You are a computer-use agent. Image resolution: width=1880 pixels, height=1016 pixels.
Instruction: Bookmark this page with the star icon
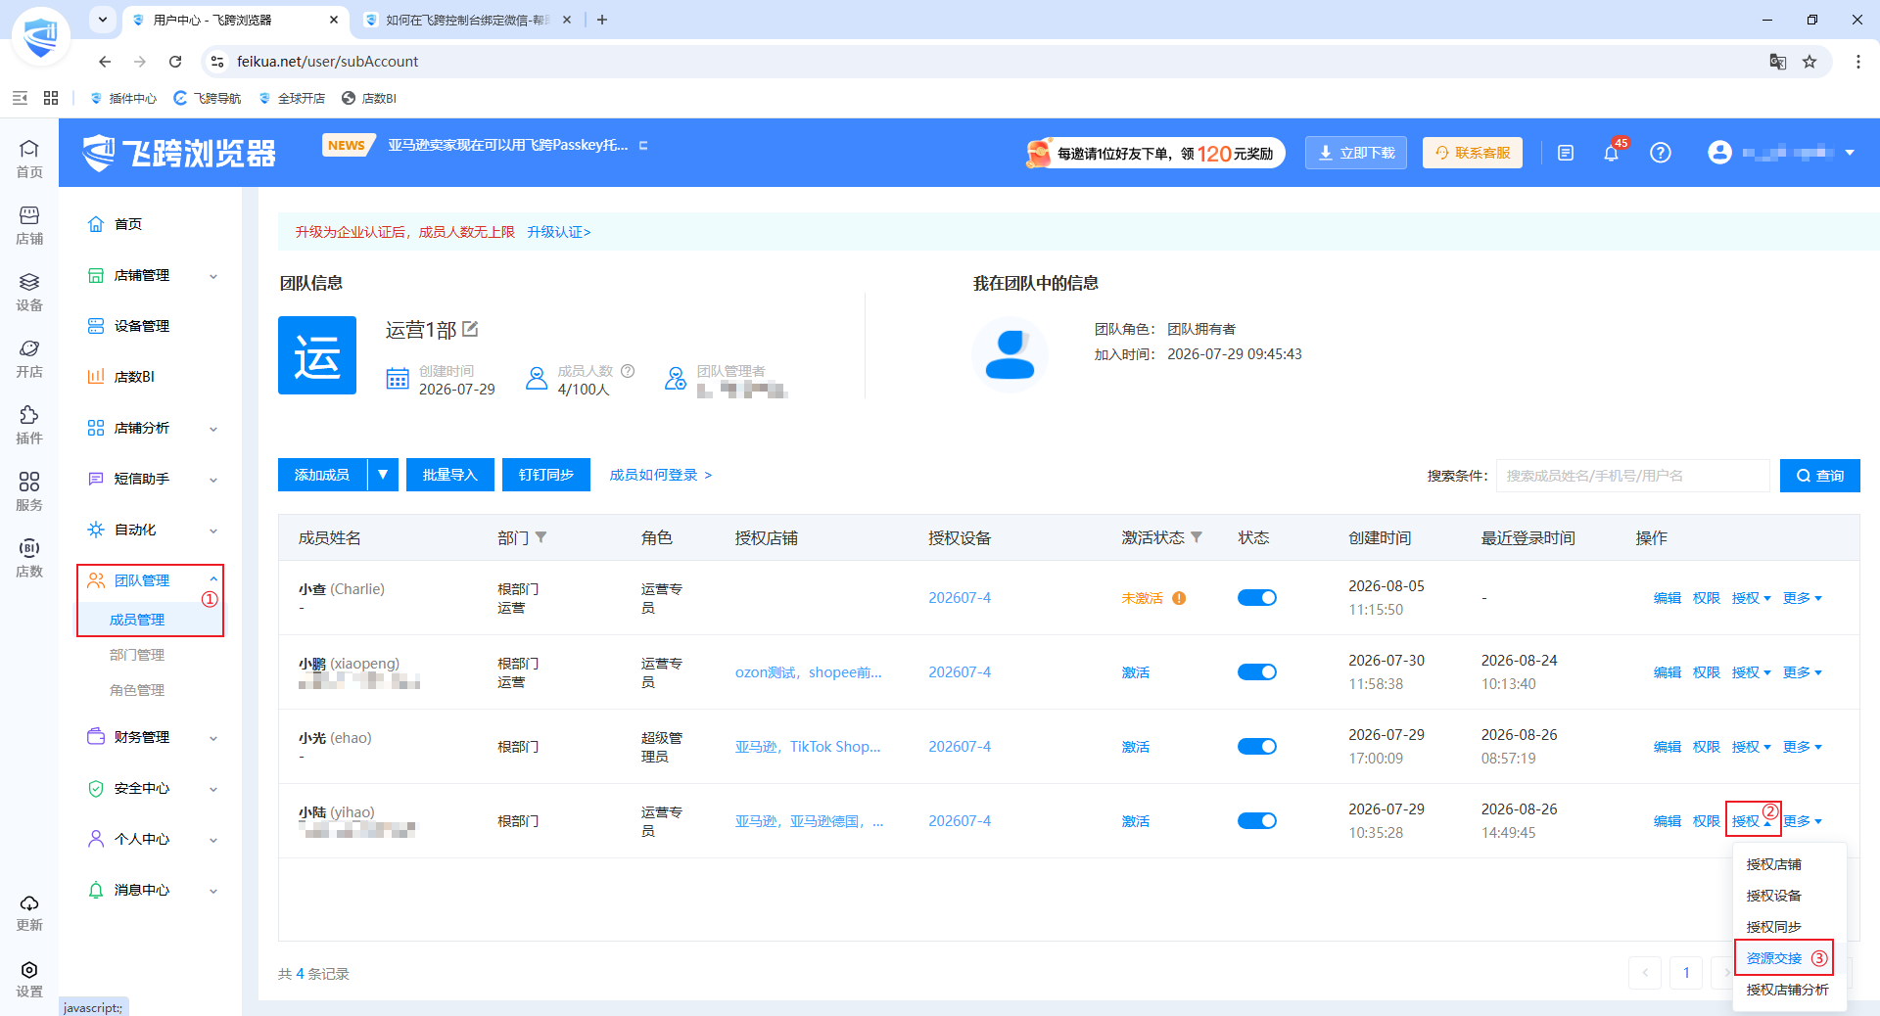click(1809, 62)
